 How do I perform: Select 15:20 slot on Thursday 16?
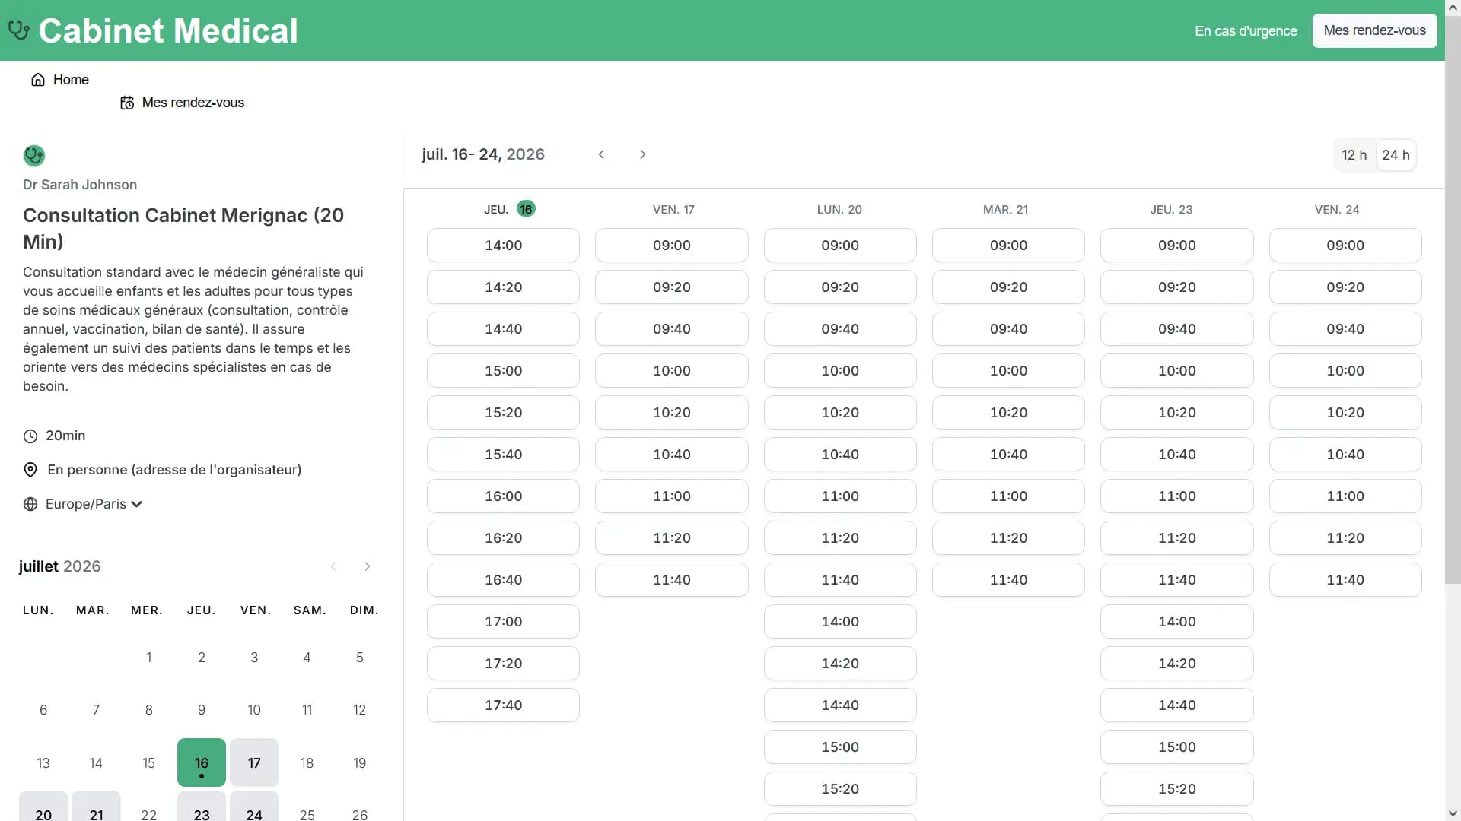coord(503,413)
